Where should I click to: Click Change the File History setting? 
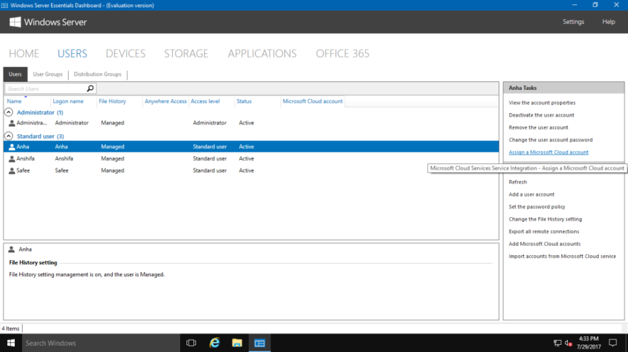(x=545, y=219)
